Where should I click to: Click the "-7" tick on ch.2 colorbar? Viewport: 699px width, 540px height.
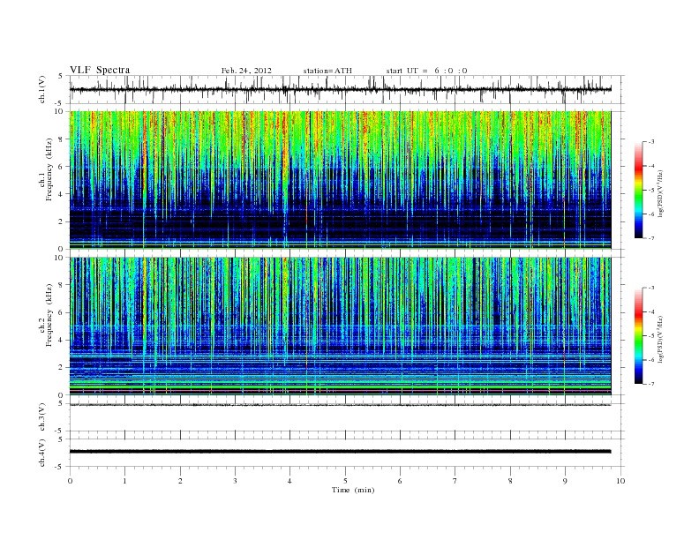click(x=651, y=384)
